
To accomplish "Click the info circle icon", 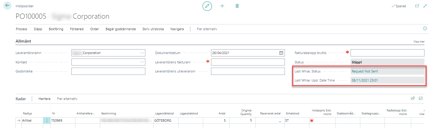I will click(x=425, y=29).
